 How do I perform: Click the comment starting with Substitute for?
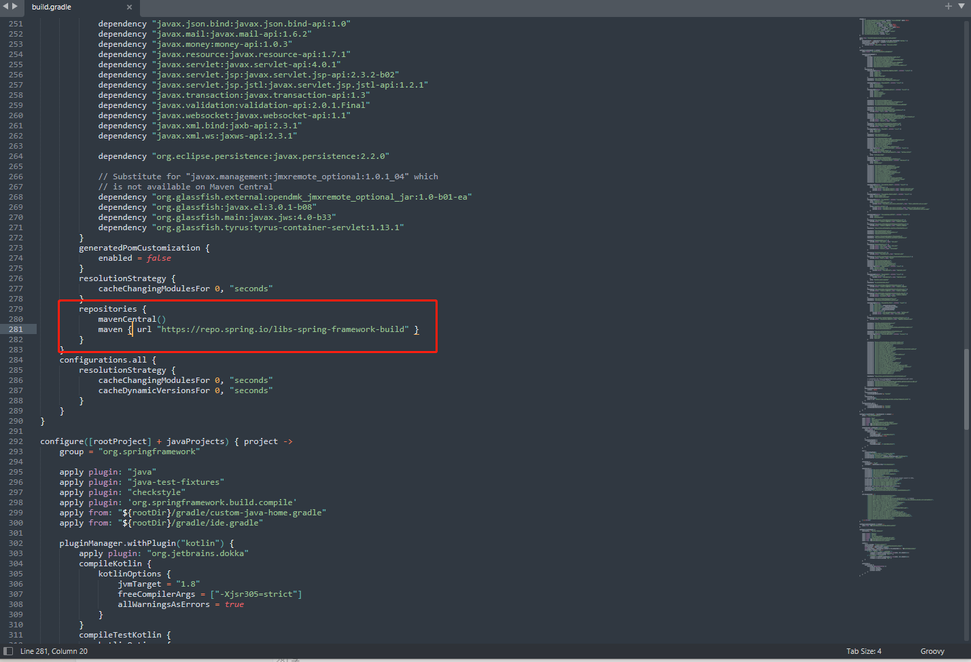coord(268,177)
